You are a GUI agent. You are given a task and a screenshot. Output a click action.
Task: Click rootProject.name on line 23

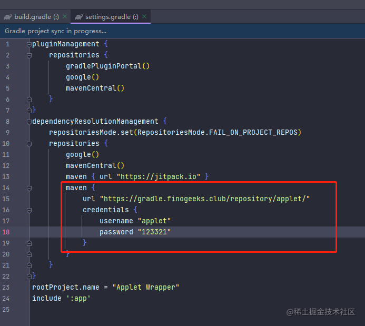click(x=66, y=288)
